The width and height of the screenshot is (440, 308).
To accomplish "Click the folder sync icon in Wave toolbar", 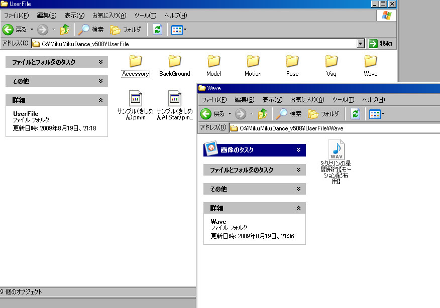I will (x=355, y=114).
